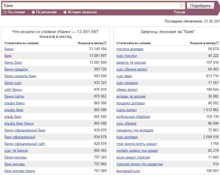Open help icon beside right Показов в месяц
The width and height of the screenshot is (220, 175).
coord(217,43)
